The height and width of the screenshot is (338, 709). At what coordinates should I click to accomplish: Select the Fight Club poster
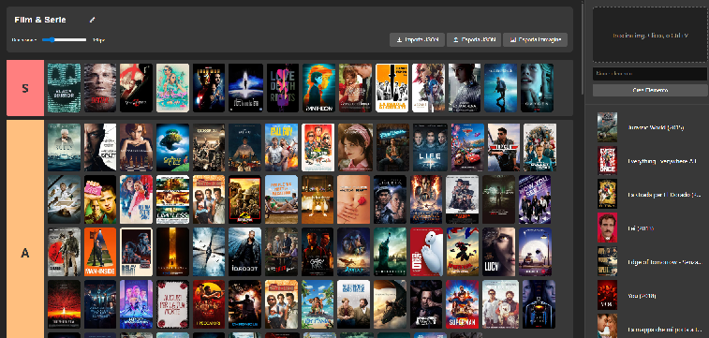[x=100, y=199]
